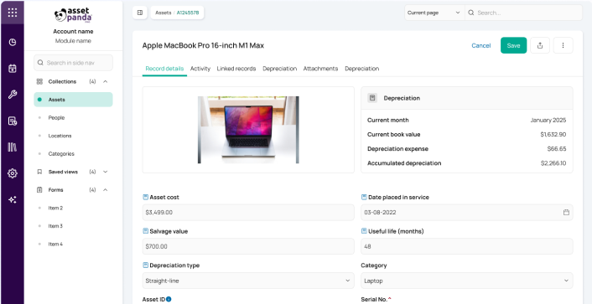Click the Assets breadcrumb link
592x304 pixels.
(164, 13)
